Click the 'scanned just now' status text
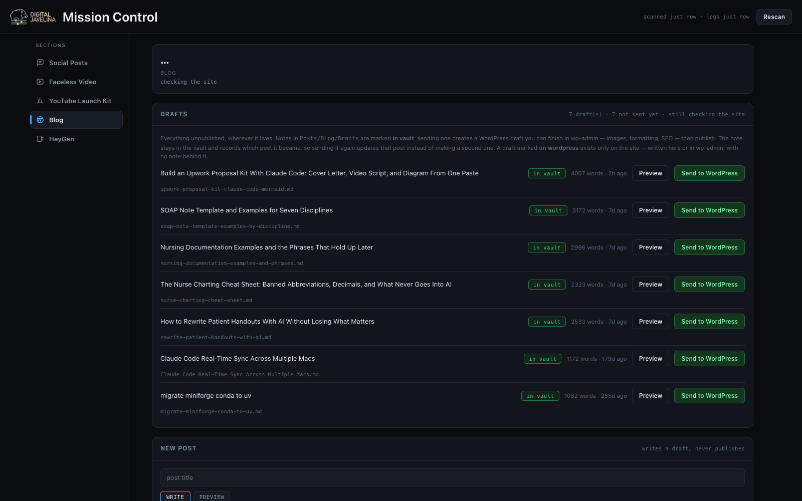 [x=670, y=17]
